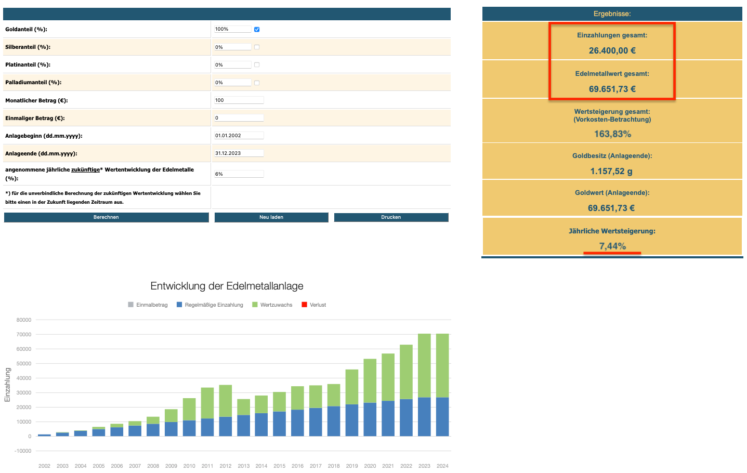Toggle the blue Regelmäßige Einzahlung legend swatch
This screenshot has height=473, width=747.
(179, 305)
